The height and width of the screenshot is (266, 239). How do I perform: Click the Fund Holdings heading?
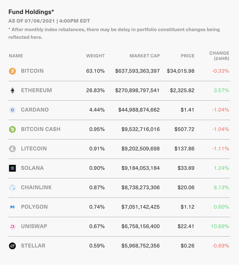click(31, 12)
